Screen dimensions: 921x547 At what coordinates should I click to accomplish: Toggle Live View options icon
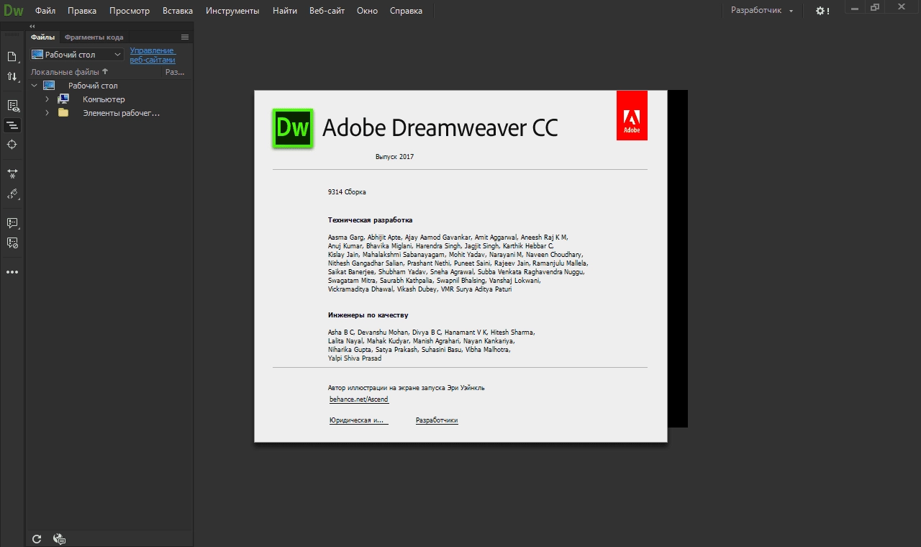point(12,105)
